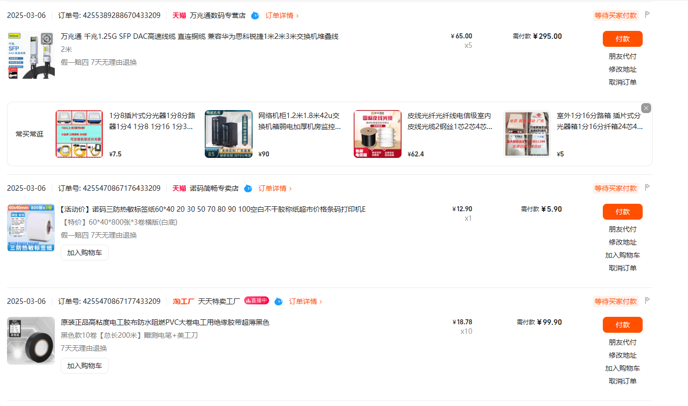Expand 订单详情 for the 诺码简畅专卖店 order

click(x=275, y=188)
